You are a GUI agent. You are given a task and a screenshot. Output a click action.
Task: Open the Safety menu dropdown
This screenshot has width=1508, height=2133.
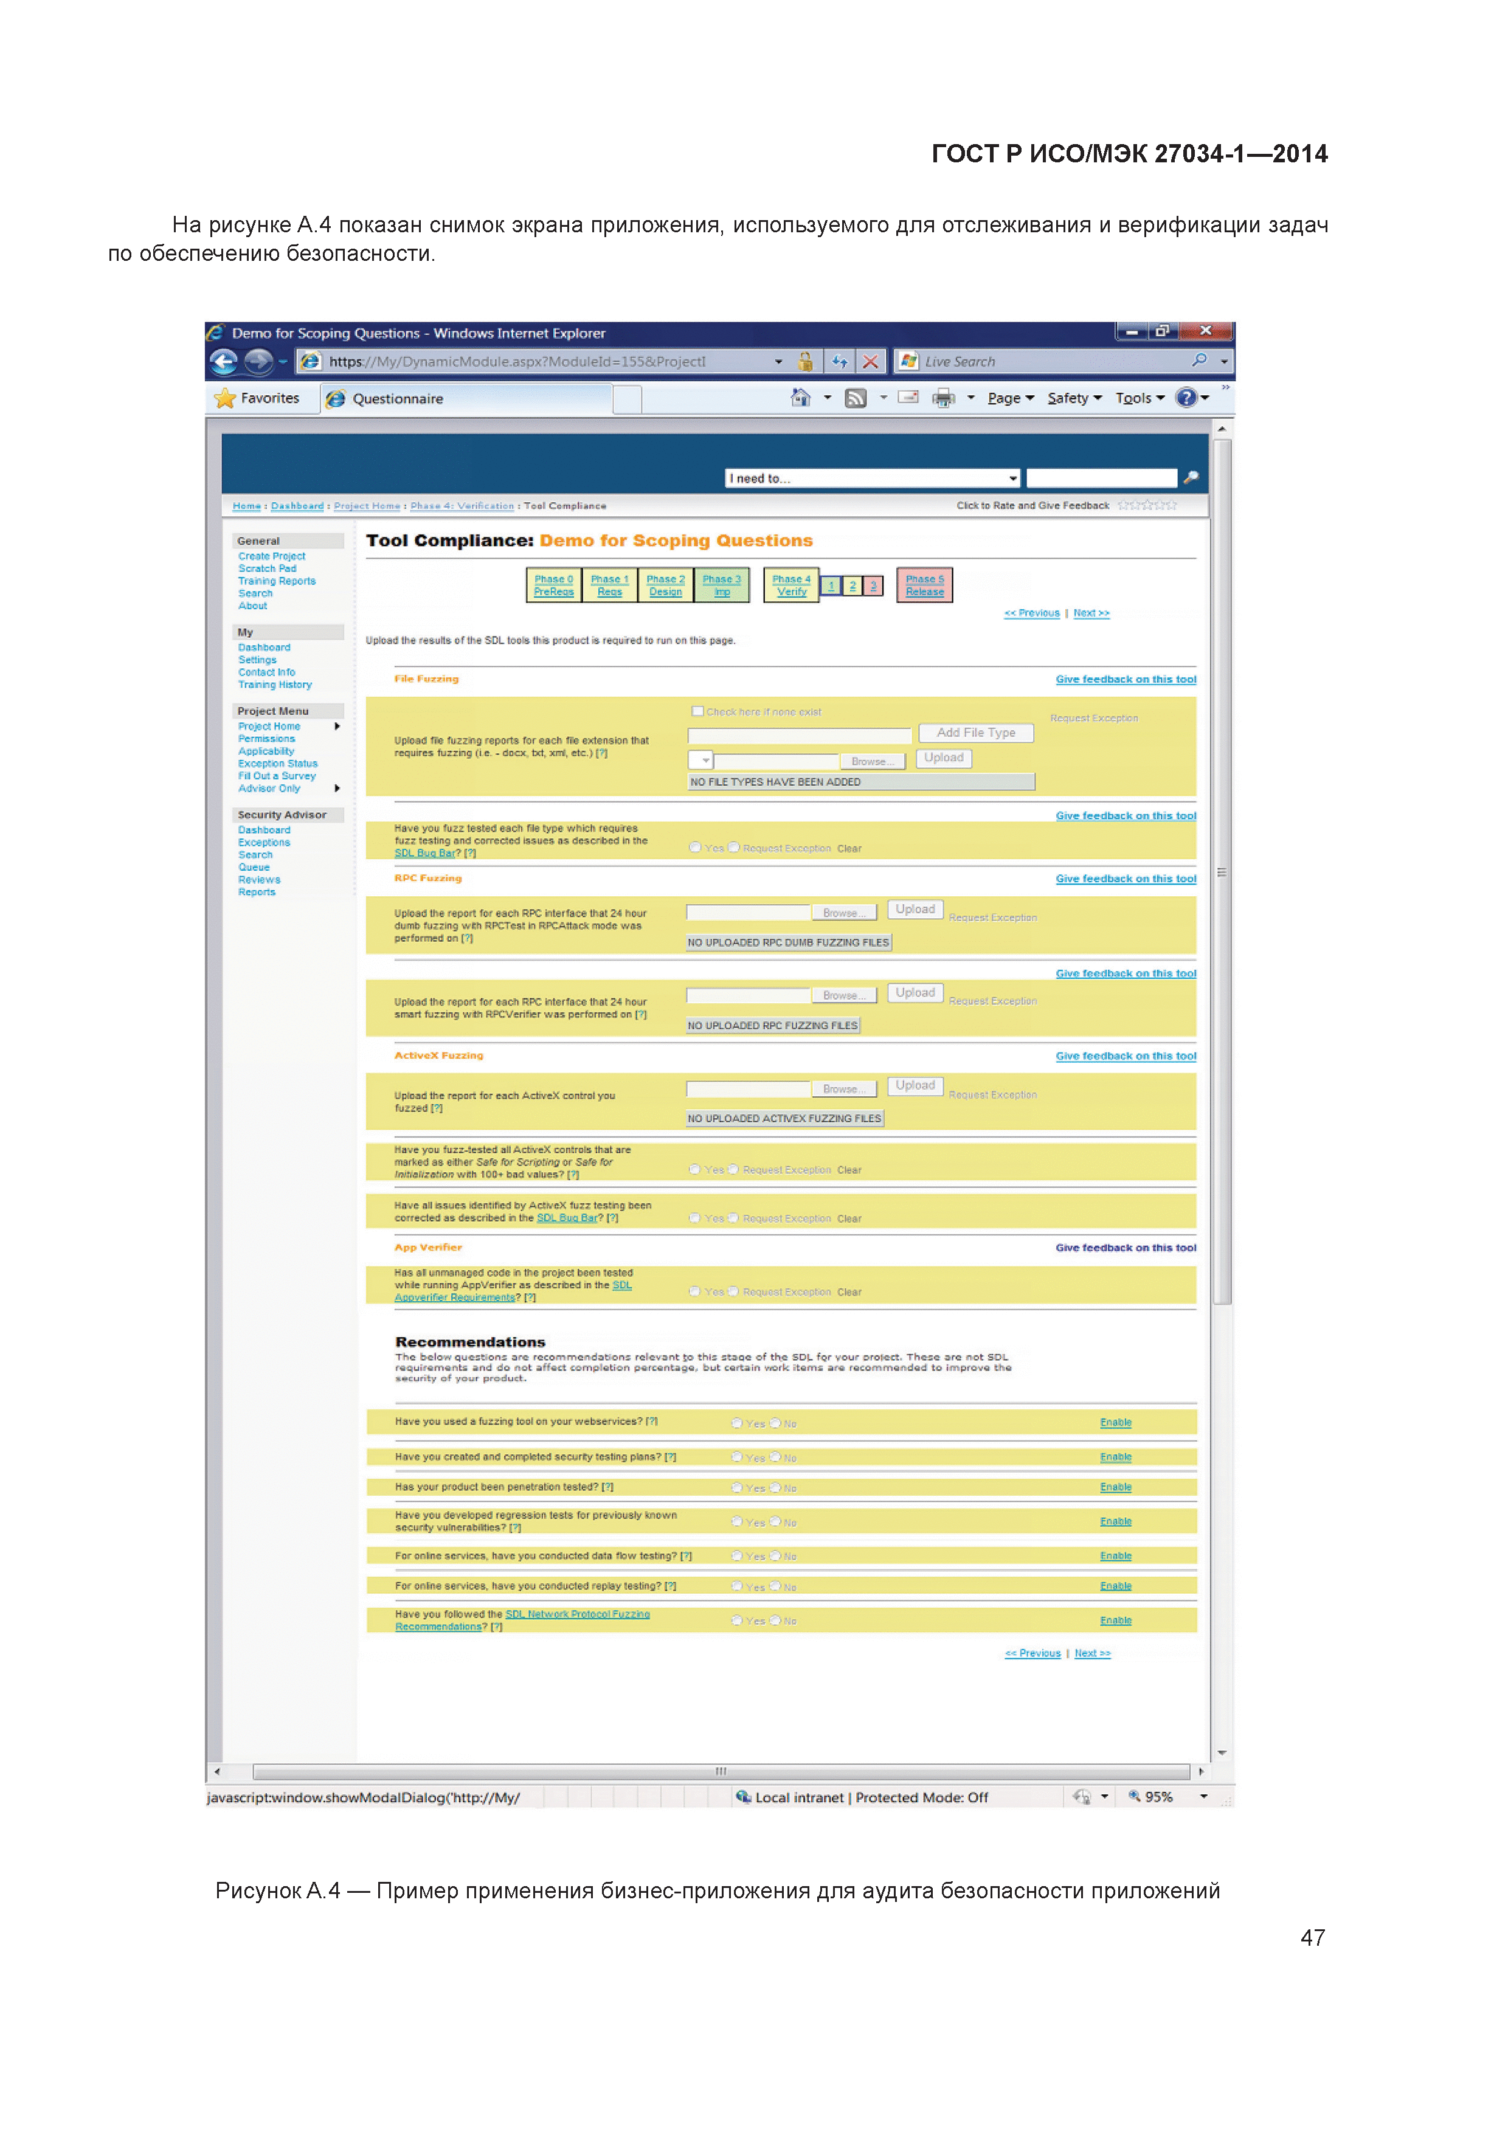coord(1075,398)
